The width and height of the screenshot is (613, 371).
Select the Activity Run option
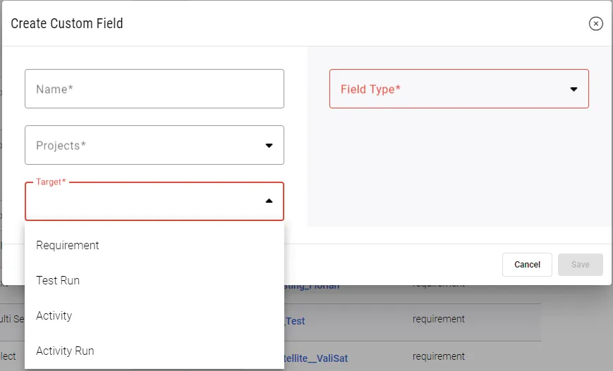tap(65, 351)
